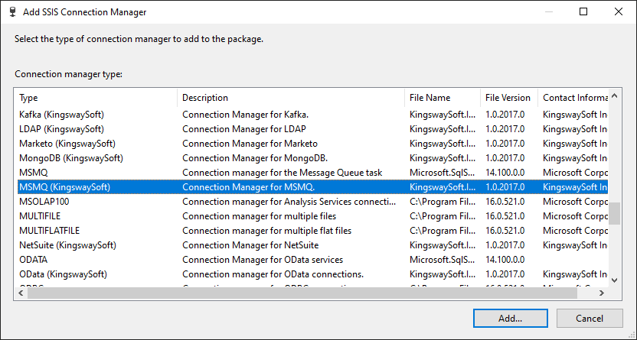This screenshot has width=637, height=340.
Task: Click the C:\Program Fil... file name in MULTIFILE row
Action: (x=443, y=216)
